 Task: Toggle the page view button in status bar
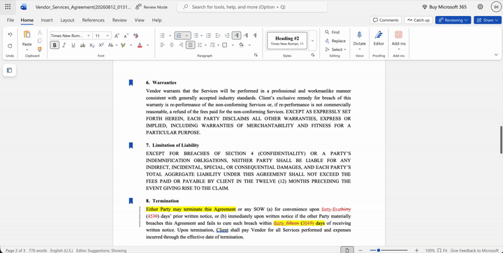click(347, 250)
